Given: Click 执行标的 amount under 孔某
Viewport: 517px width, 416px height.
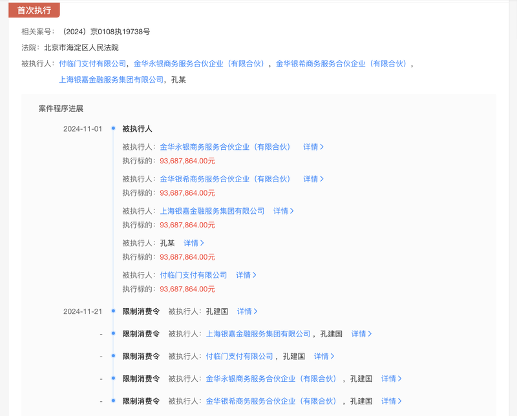Looking at the screenshot, I should tap(187, 257).
